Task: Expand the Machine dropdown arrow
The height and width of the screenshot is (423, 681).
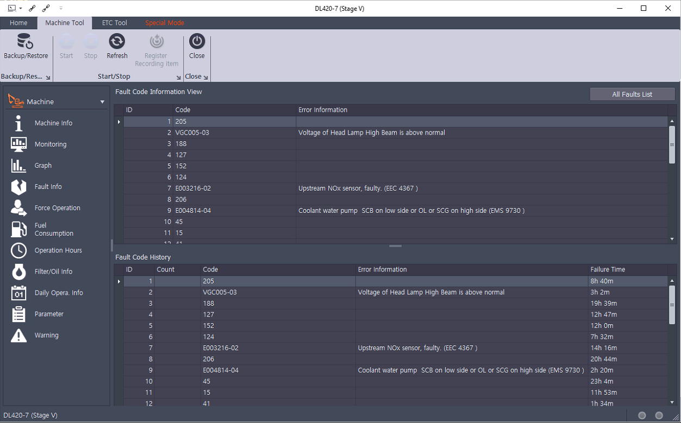Action: click(102, 102)
